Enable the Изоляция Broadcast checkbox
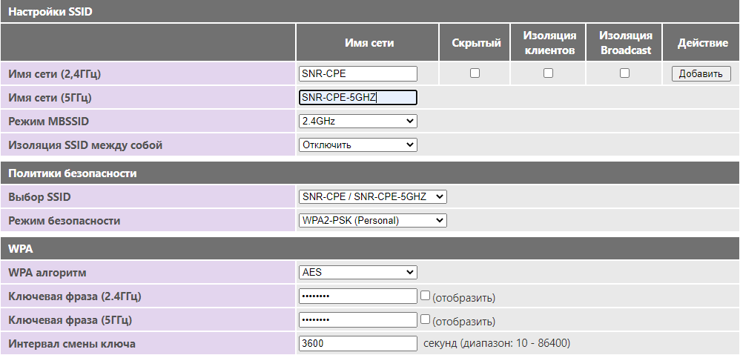This screenshot has width=740, height=355. (x=624, y=73)
